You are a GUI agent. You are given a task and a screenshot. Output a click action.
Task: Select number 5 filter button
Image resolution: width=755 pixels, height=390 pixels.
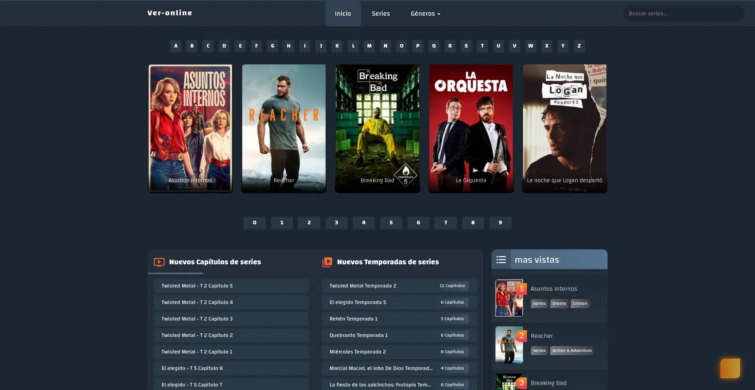(391, 223)
